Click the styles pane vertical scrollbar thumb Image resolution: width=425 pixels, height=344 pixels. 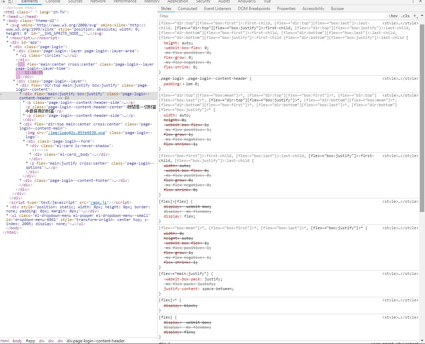422,118
